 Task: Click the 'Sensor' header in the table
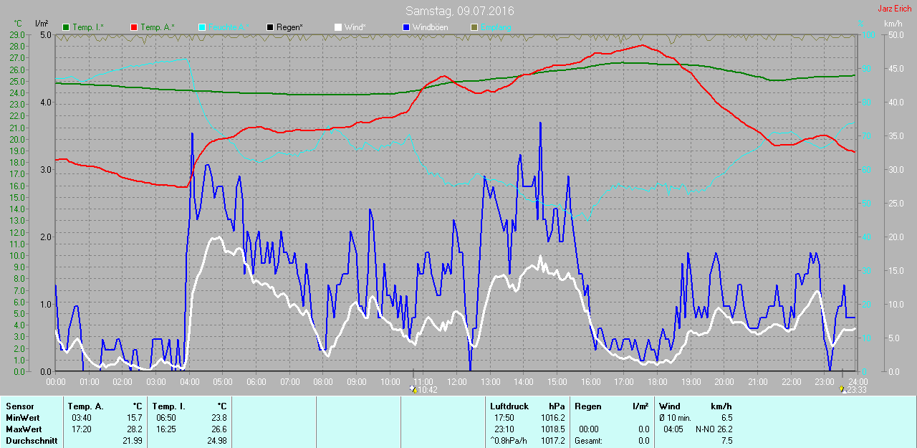(x=19, y=406)
